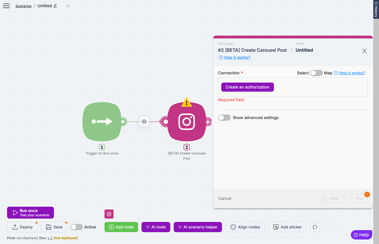
Task: Click the scenario structure icon beside title
Action: click(x=68, y=6)
